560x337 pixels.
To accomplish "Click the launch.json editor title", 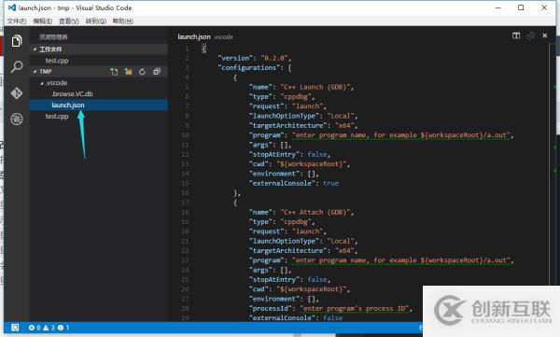I will pos(194,36).
